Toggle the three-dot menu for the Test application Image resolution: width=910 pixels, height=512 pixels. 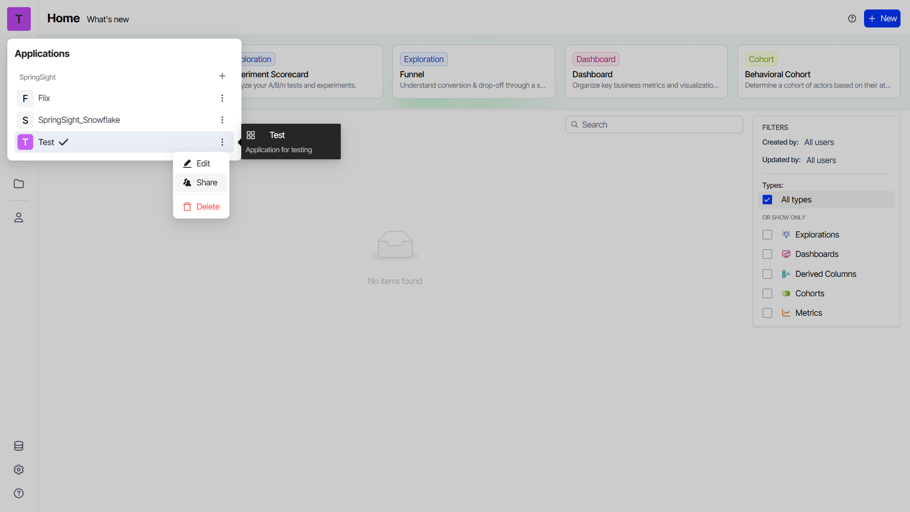pyautogui.click(x=222, y=142)
